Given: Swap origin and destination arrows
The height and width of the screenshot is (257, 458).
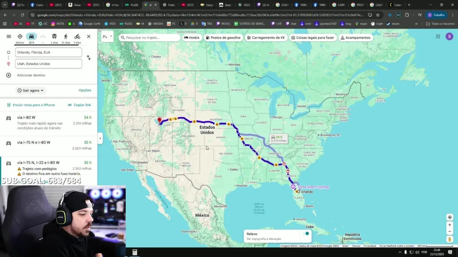Looking at the screenshot, I should (x=89, y=57).
